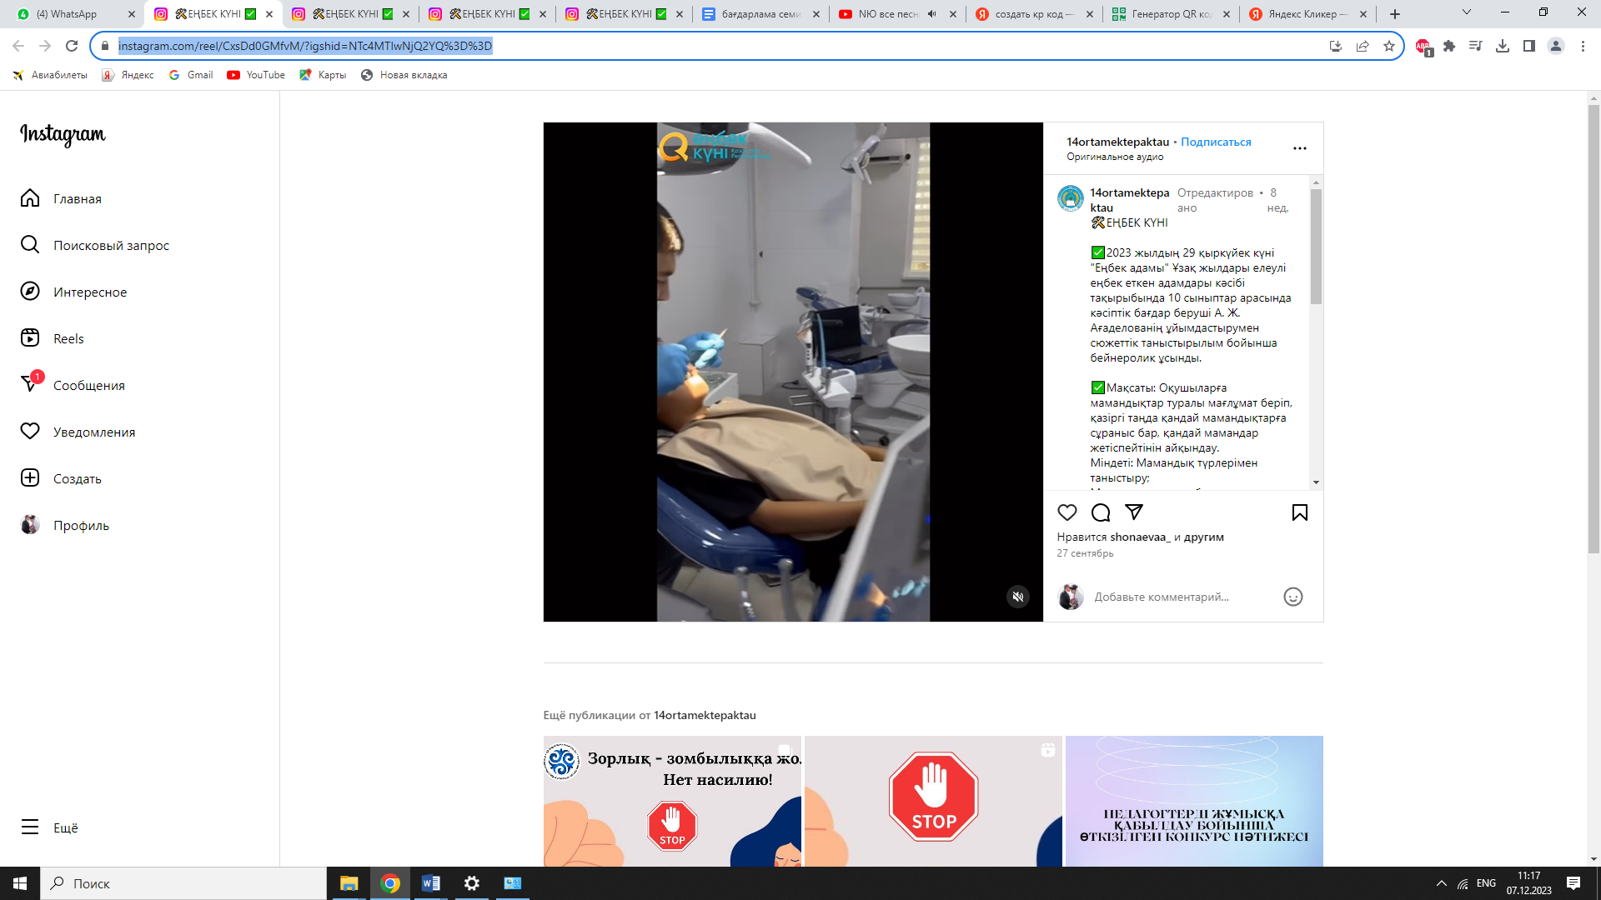
Task: Open Chrome tab search chevron
Action: pos(1466,12)
